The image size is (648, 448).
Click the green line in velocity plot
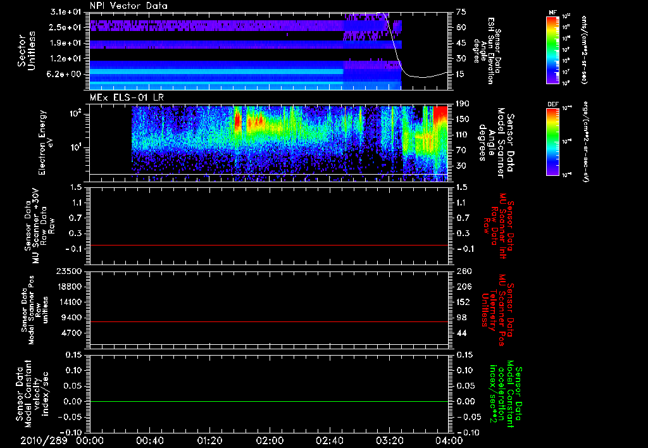268,401
